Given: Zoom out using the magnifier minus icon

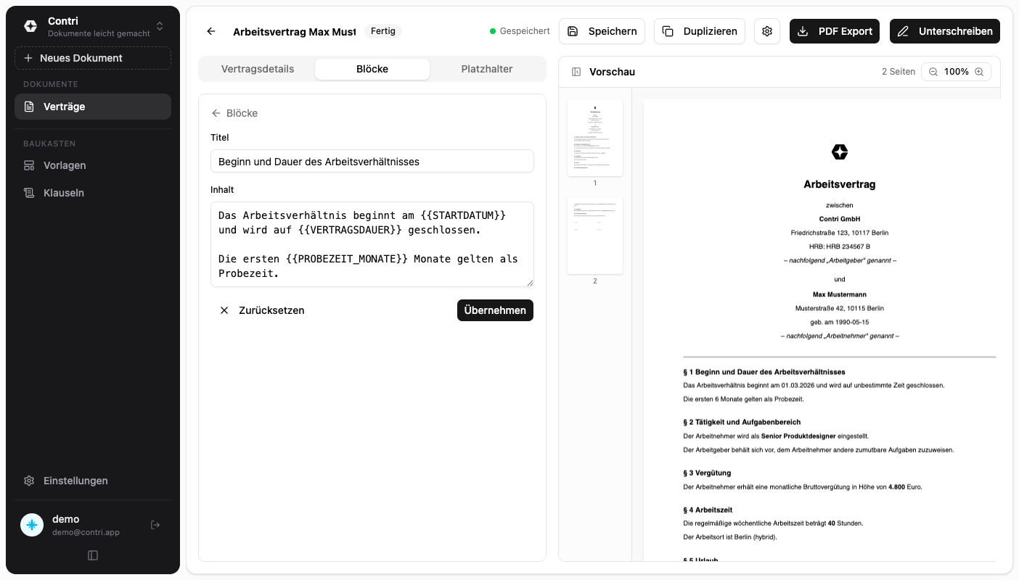Looking at the screenshot, I should (x=933, y=71).
